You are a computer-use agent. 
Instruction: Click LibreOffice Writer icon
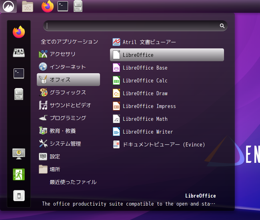pos(116,132)
